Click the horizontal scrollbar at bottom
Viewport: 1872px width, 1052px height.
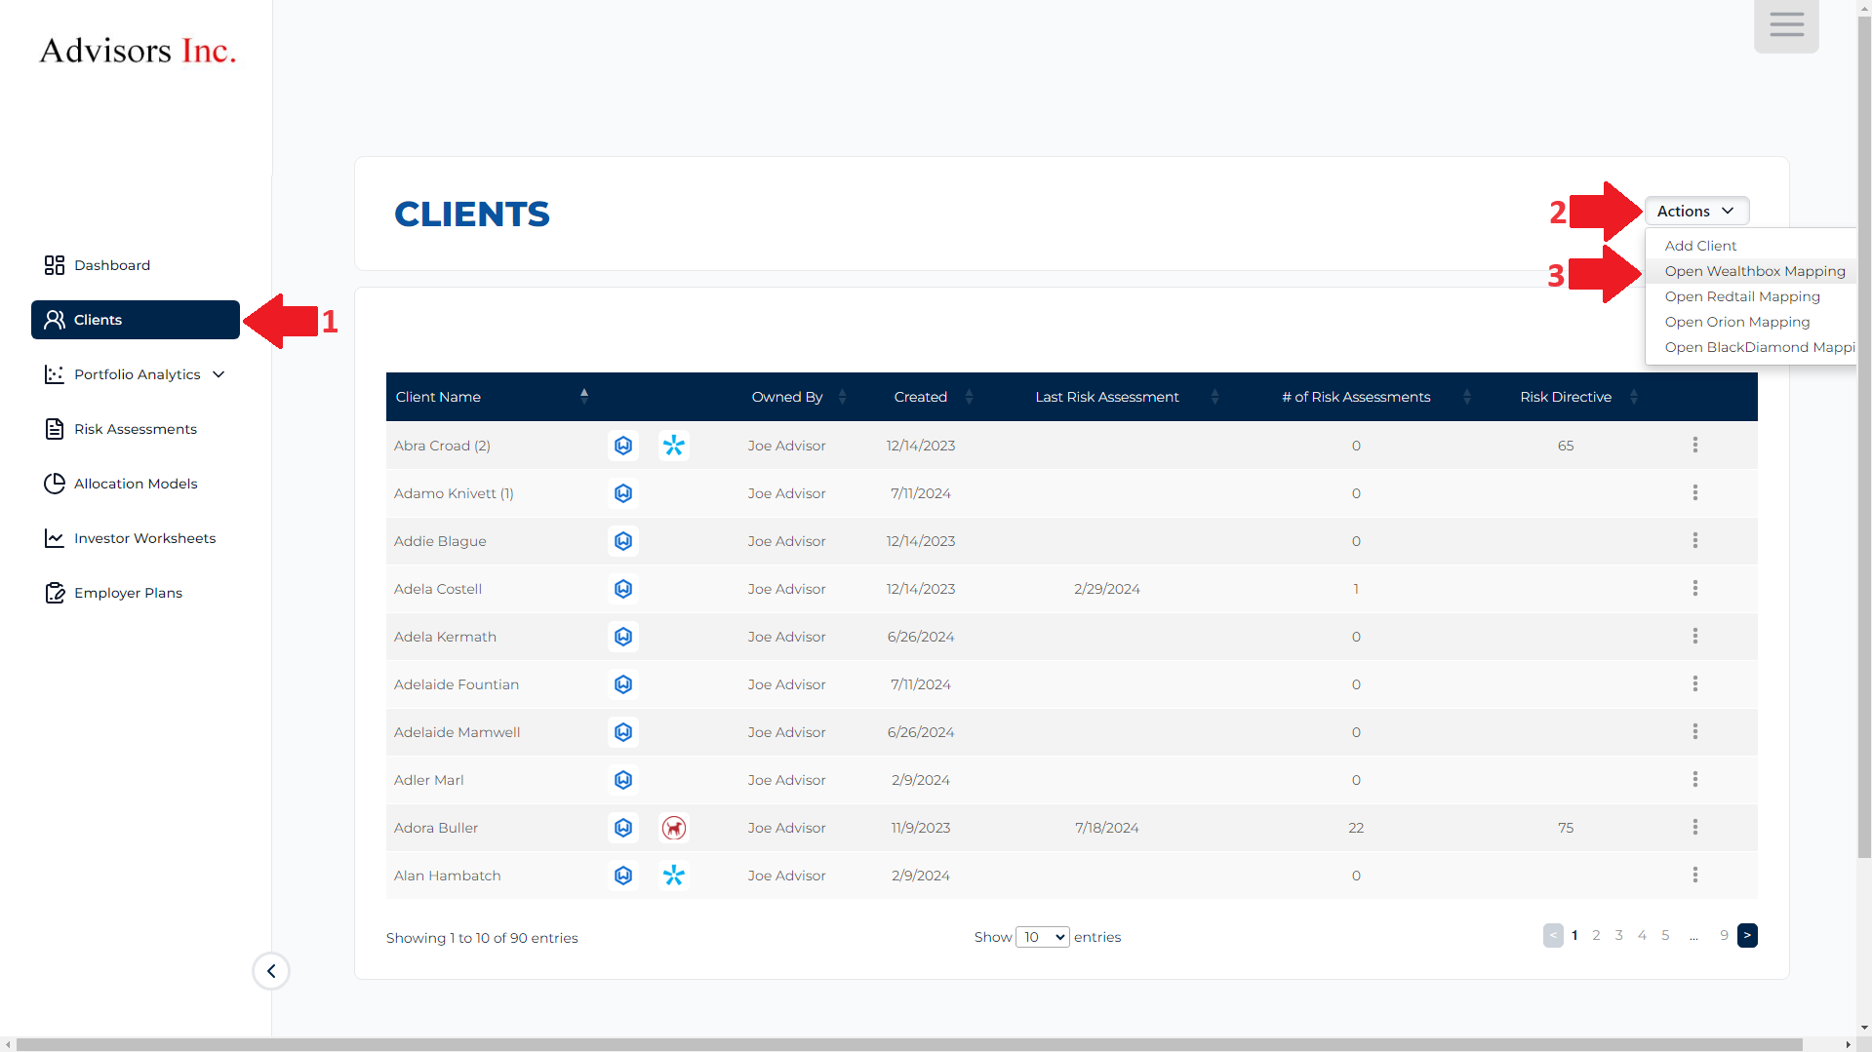click(907, 1044)
